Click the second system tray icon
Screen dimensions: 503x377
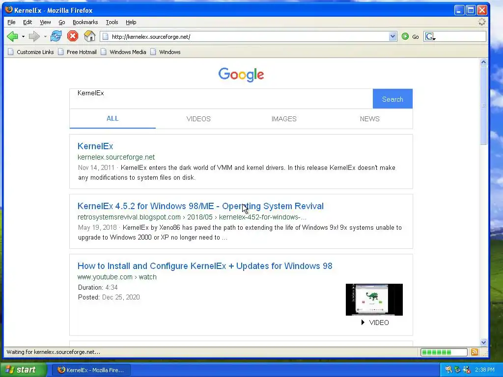(x=457, y=370)
